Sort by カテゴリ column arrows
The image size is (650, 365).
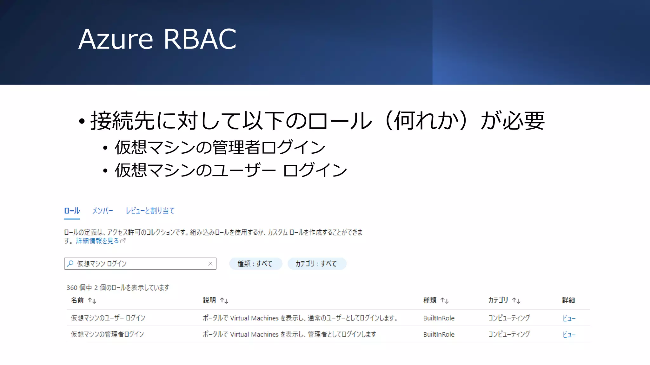516,300
